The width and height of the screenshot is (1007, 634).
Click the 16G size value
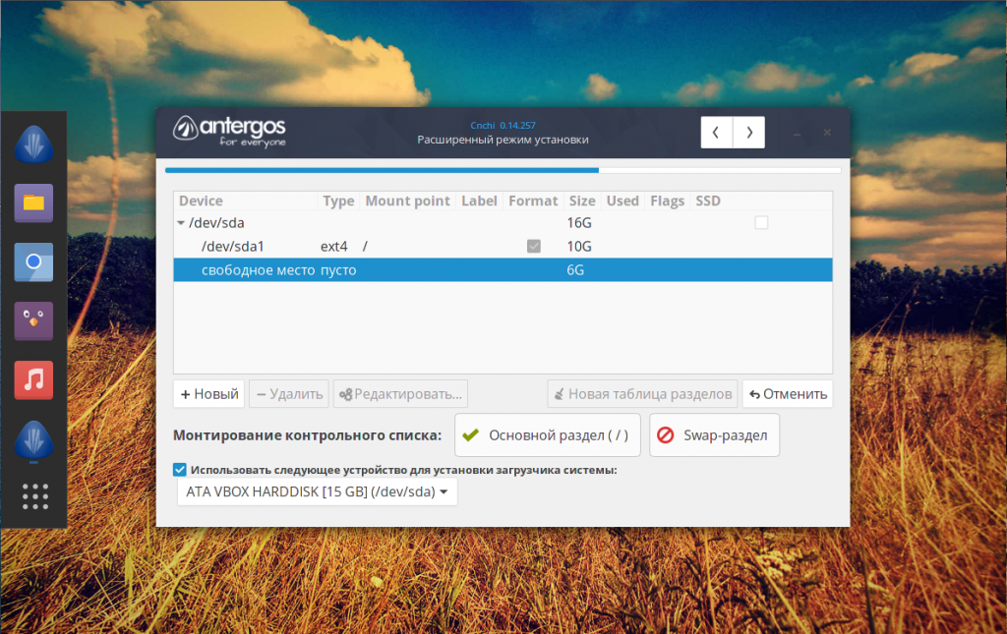[578, 223]
